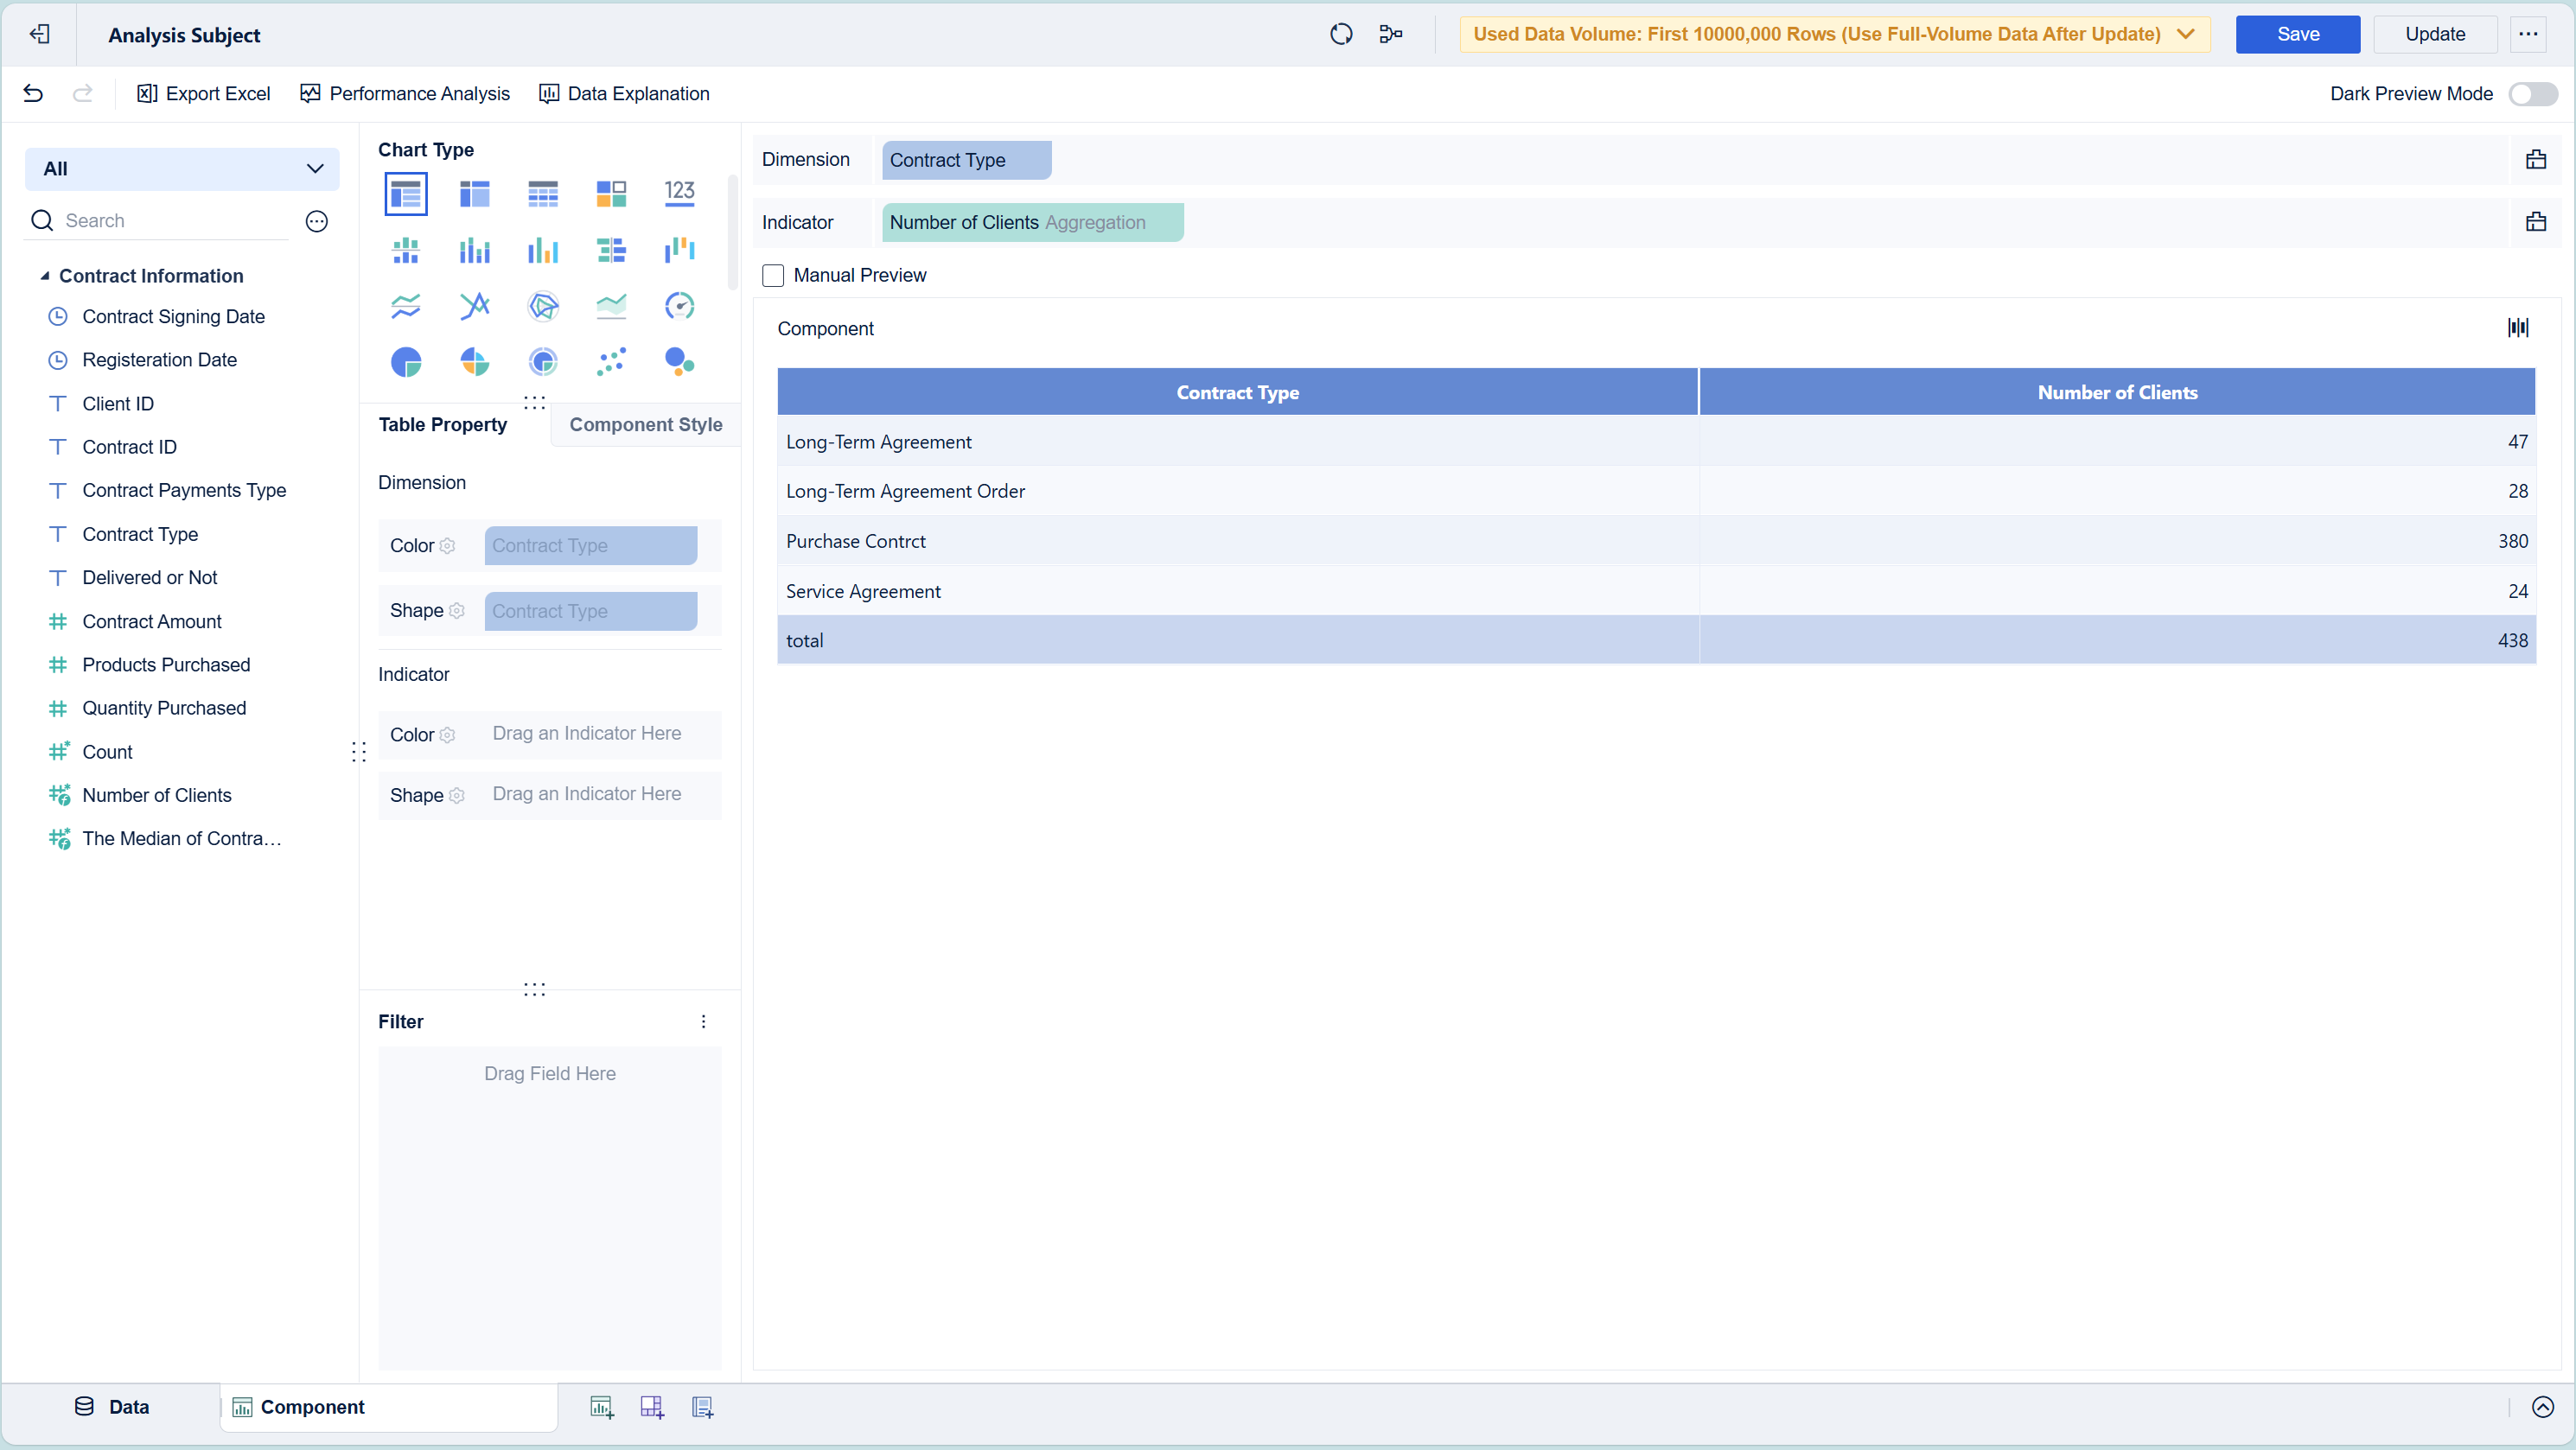Screen dimensions: 2576x1450
Task: Enable the Manual Preview checkbox
Action: click(x=773, y=276)
